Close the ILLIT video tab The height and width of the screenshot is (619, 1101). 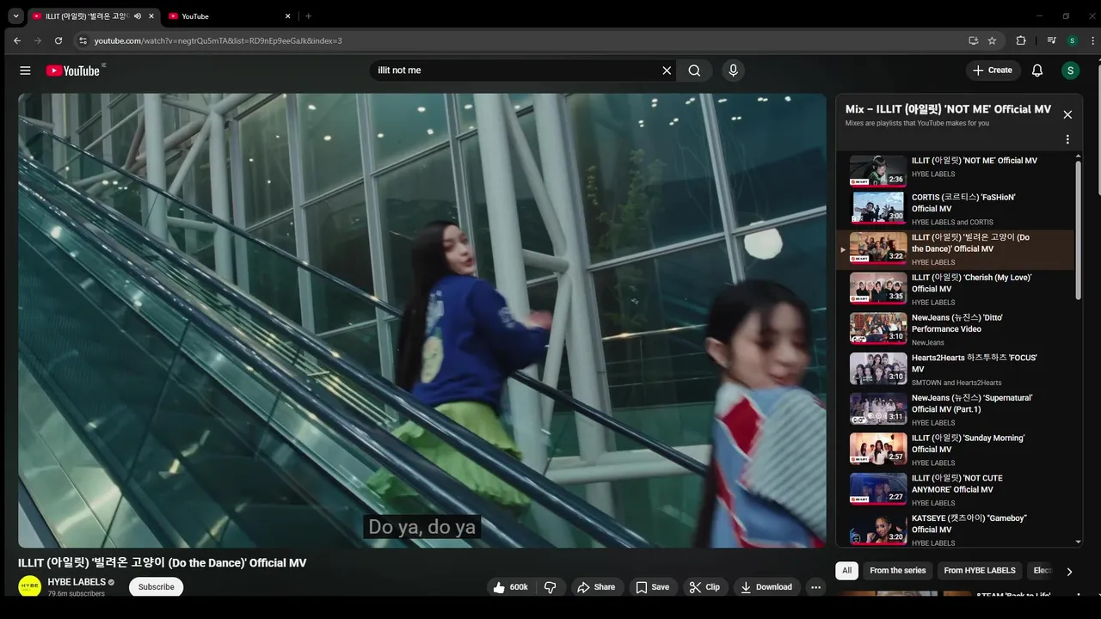click(x=151, y=16)
